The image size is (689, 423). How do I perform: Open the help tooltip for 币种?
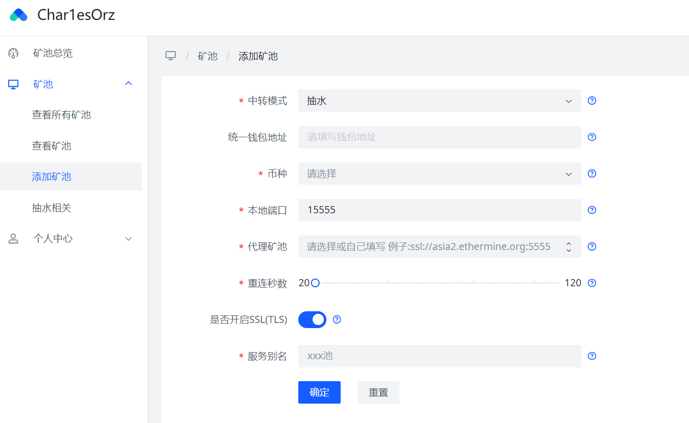[591, 173]
